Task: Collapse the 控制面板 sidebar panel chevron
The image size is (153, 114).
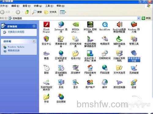Action: [x=34, y=26]
